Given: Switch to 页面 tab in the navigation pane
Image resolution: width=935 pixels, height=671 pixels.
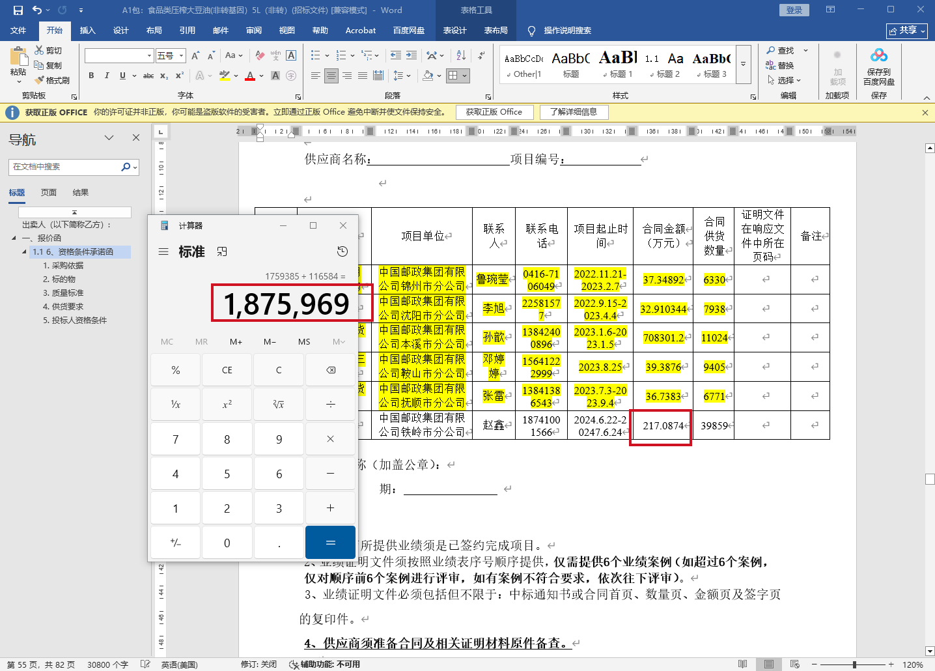Looking at the screenshot, I should click(x=49, y=193).
